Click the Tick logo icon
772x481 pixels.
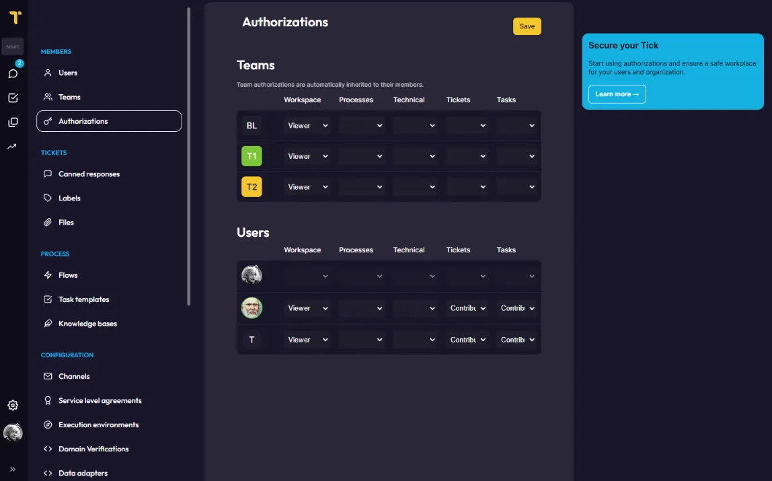pos(15,17)
